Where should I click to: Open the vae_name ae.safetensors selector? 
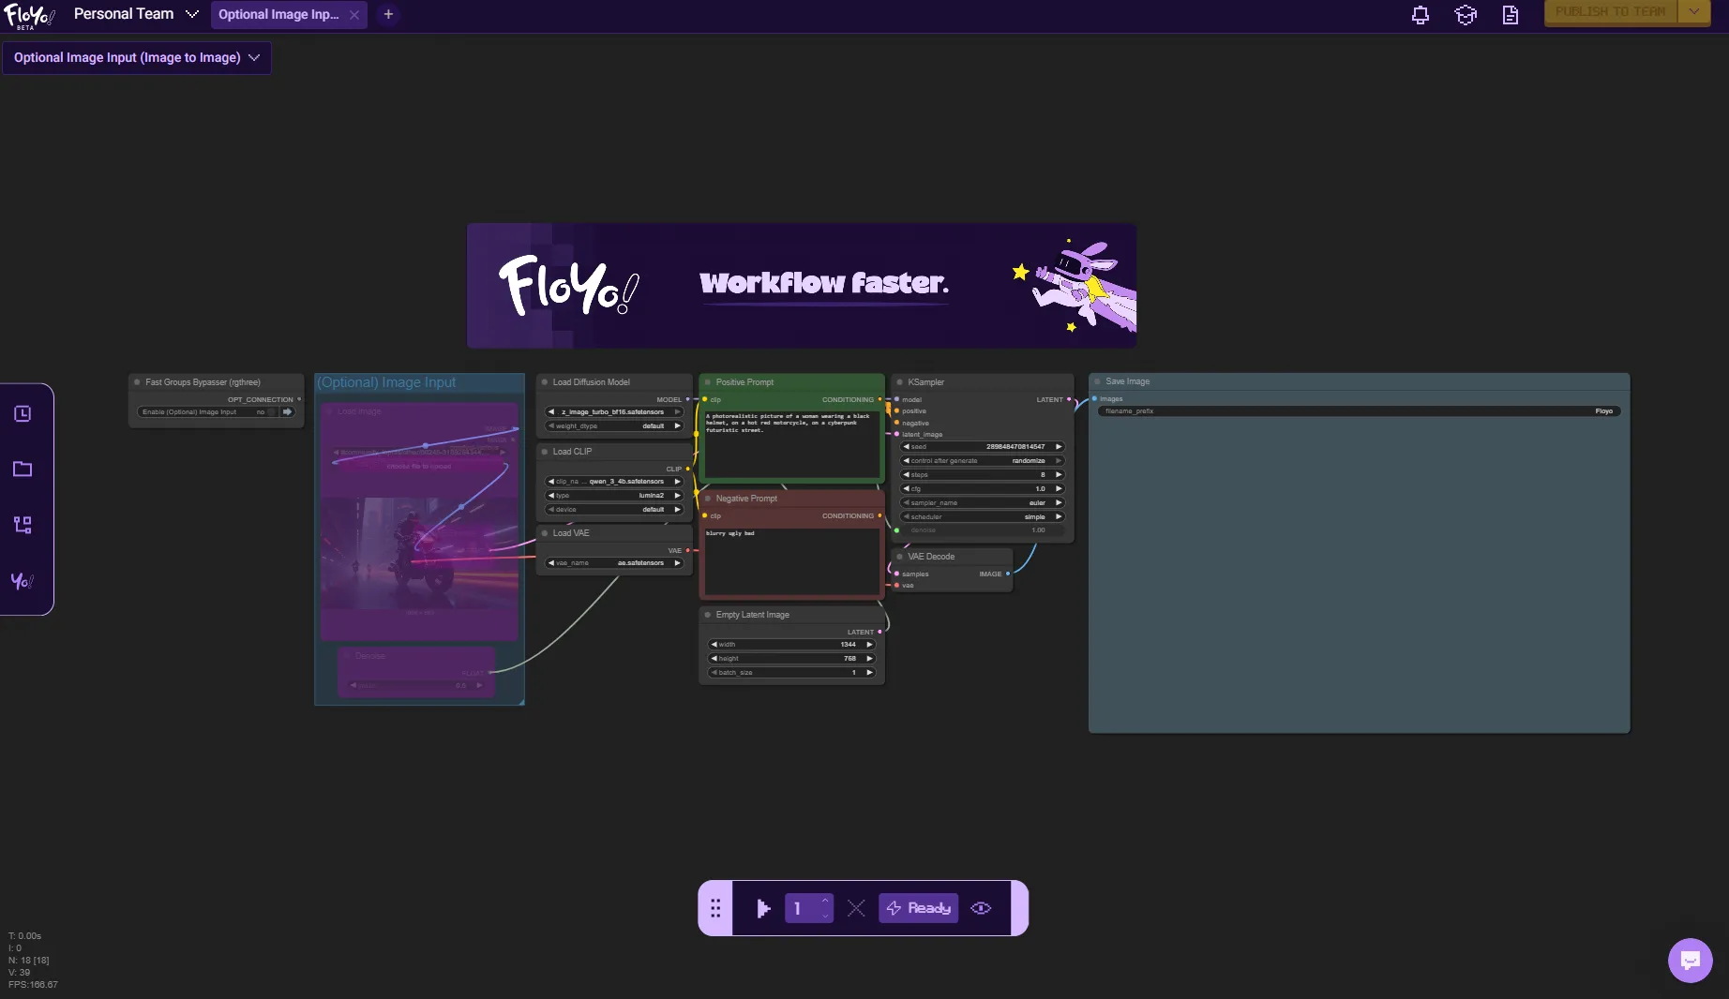pos(614,563)
